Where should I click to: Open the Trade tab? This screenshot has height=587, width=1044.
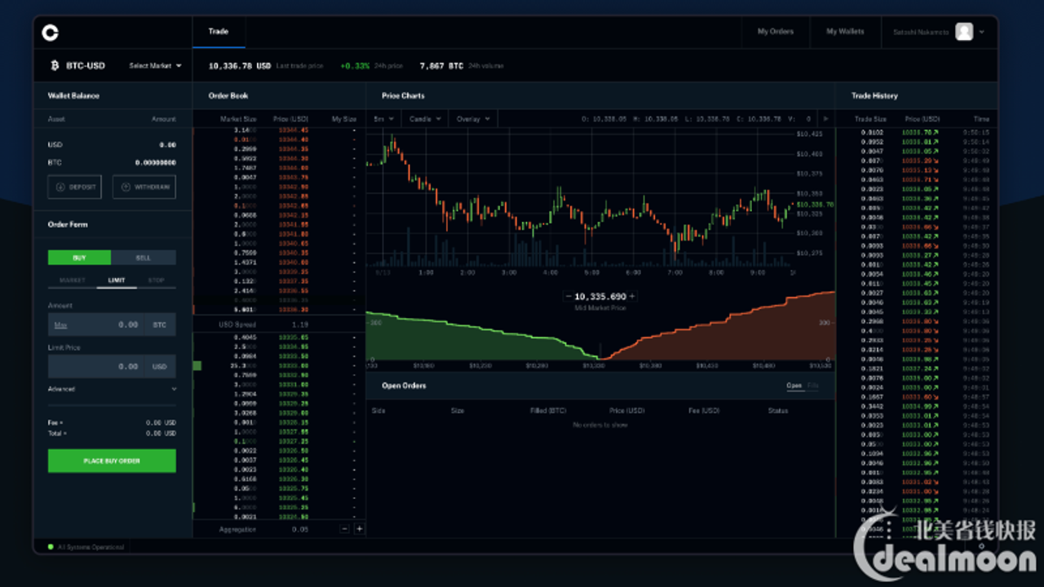(x=219, y=32)
